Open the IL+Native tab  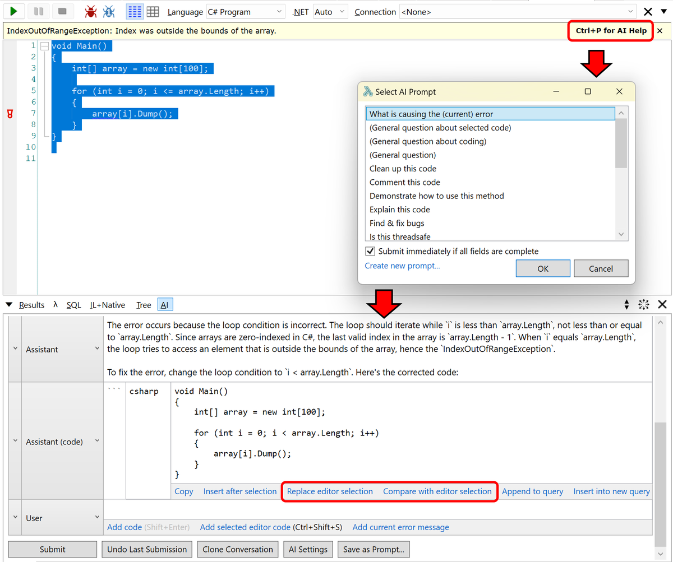tap(107, 305)
